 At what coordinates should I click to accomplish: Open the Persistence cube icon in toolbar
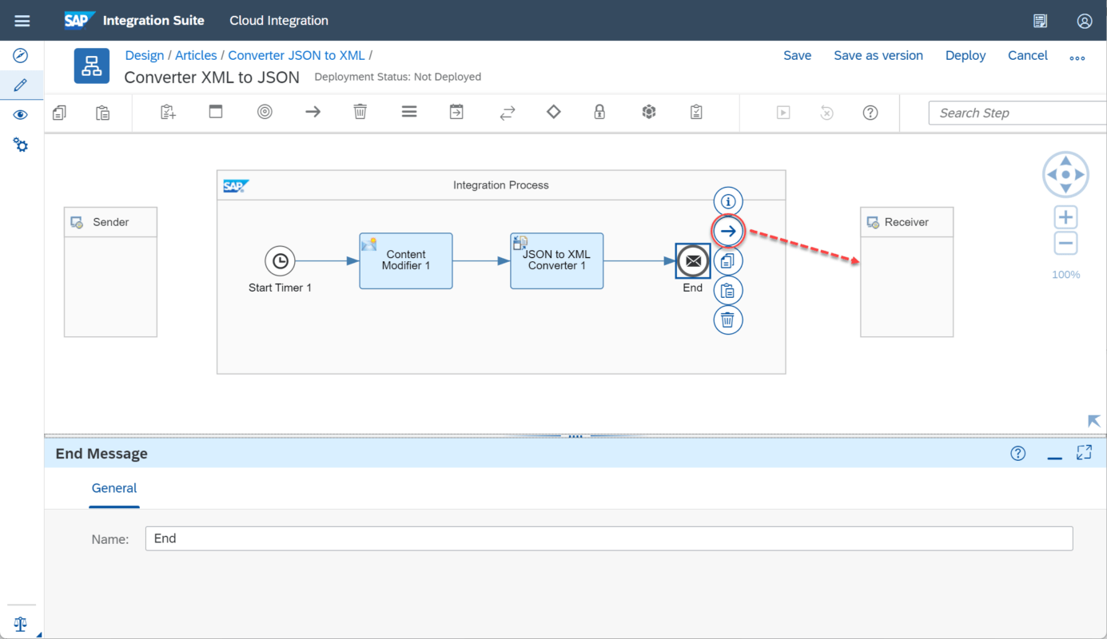(649, 112)
